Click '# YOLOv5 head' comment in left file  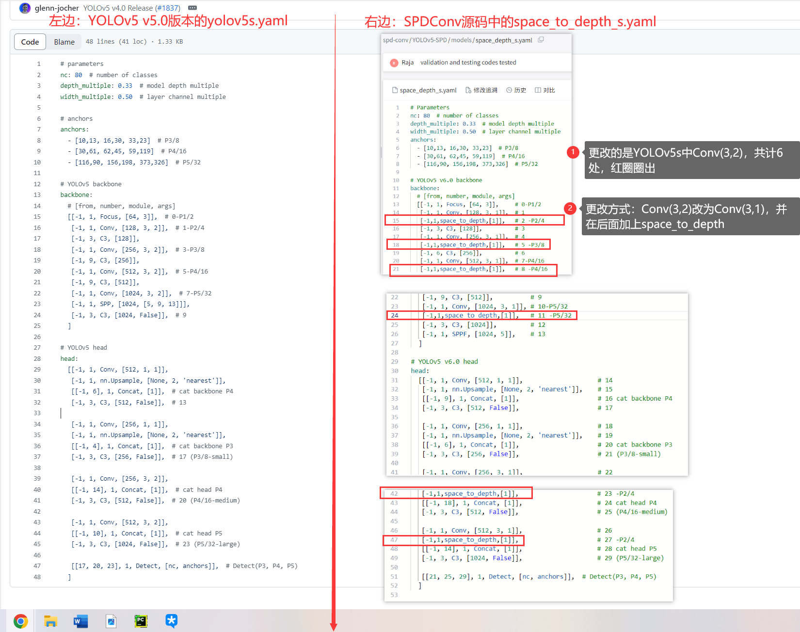[83, 348]
